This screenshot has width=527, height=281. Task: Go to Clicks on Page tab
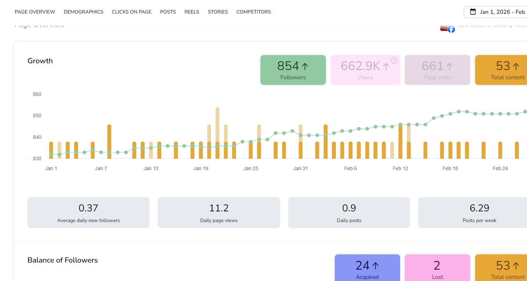[x=131, y=12]
